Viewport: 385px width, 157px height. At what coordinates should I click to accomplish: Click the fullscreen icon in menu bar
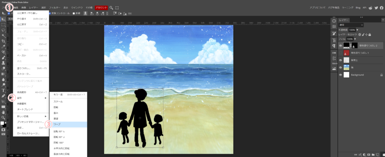(117, 7)
